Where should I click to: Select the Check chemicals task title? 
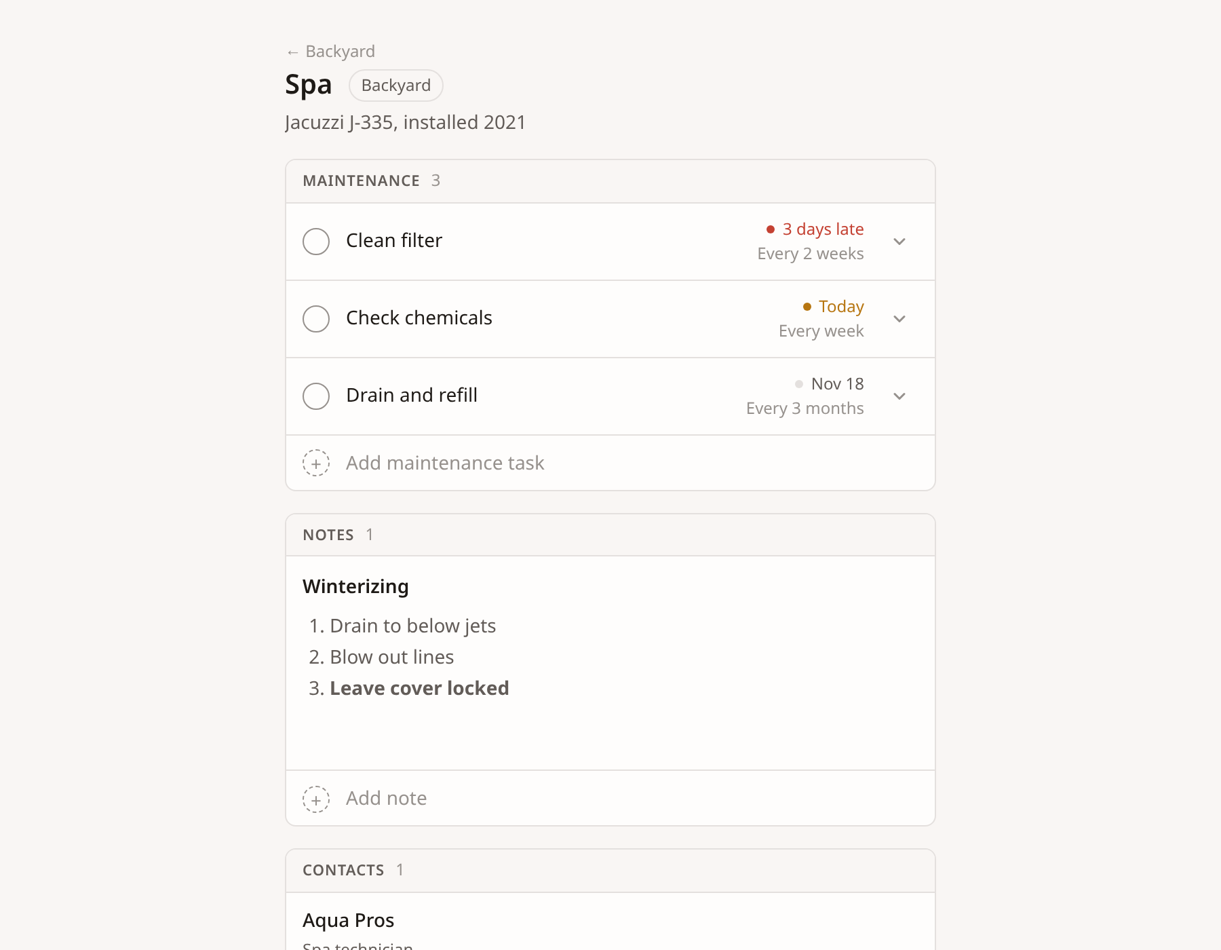pyautogui.click(x=419, y=318)
